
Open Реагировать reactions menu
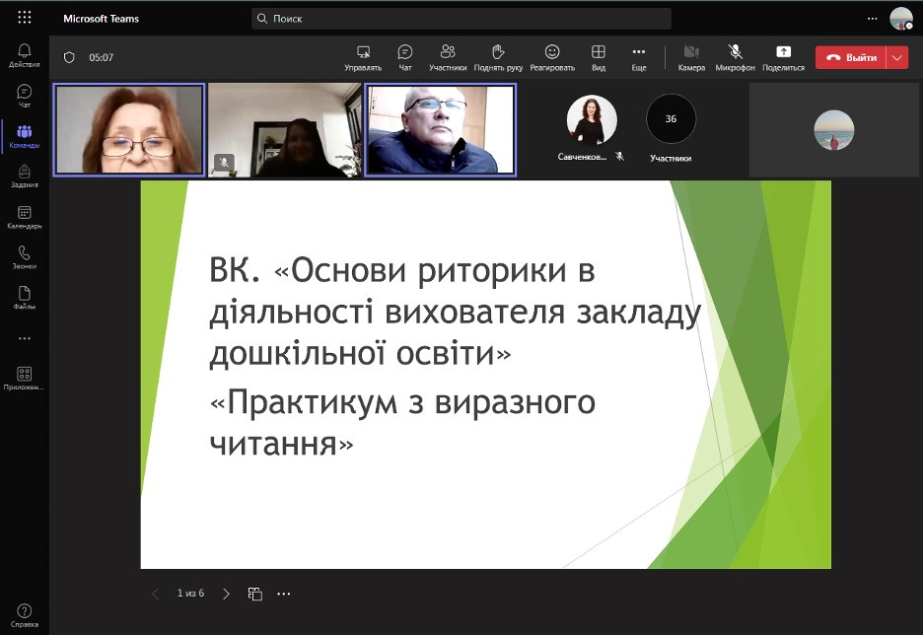point(552,52)
